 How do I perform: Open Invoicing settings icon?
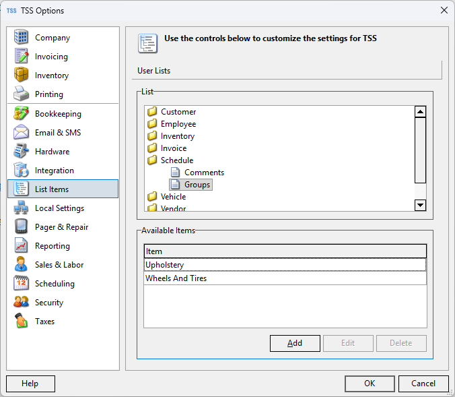click(22, 57)
